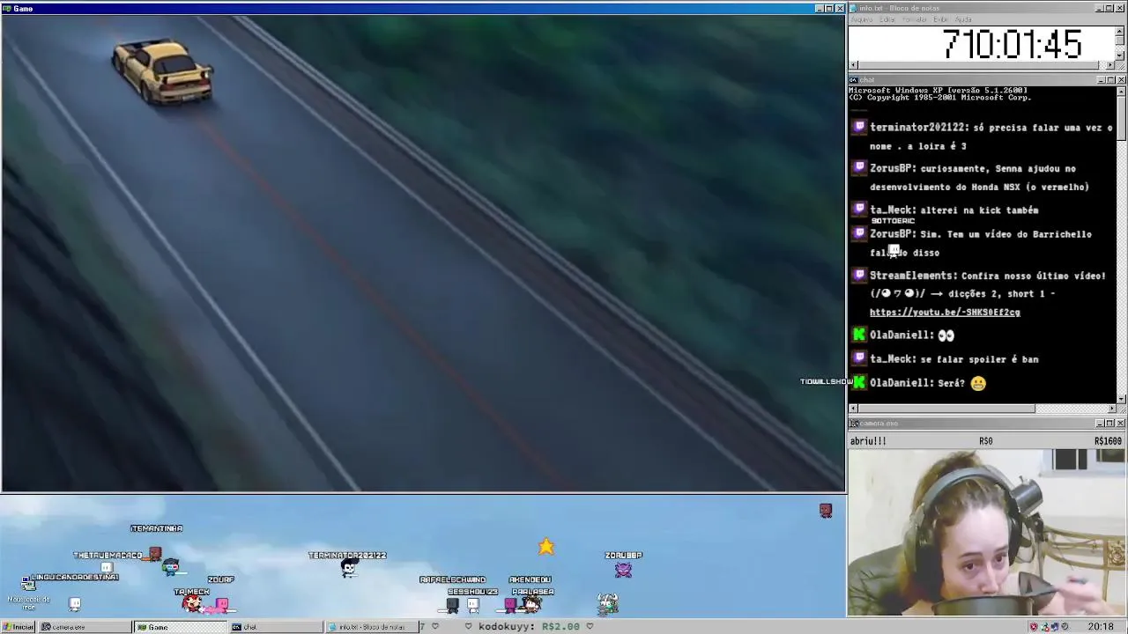The width and height of the screenshot is (1128, 634).
Task: Select the brown TEMANTINHA avatar character
Action: (155, 553)
